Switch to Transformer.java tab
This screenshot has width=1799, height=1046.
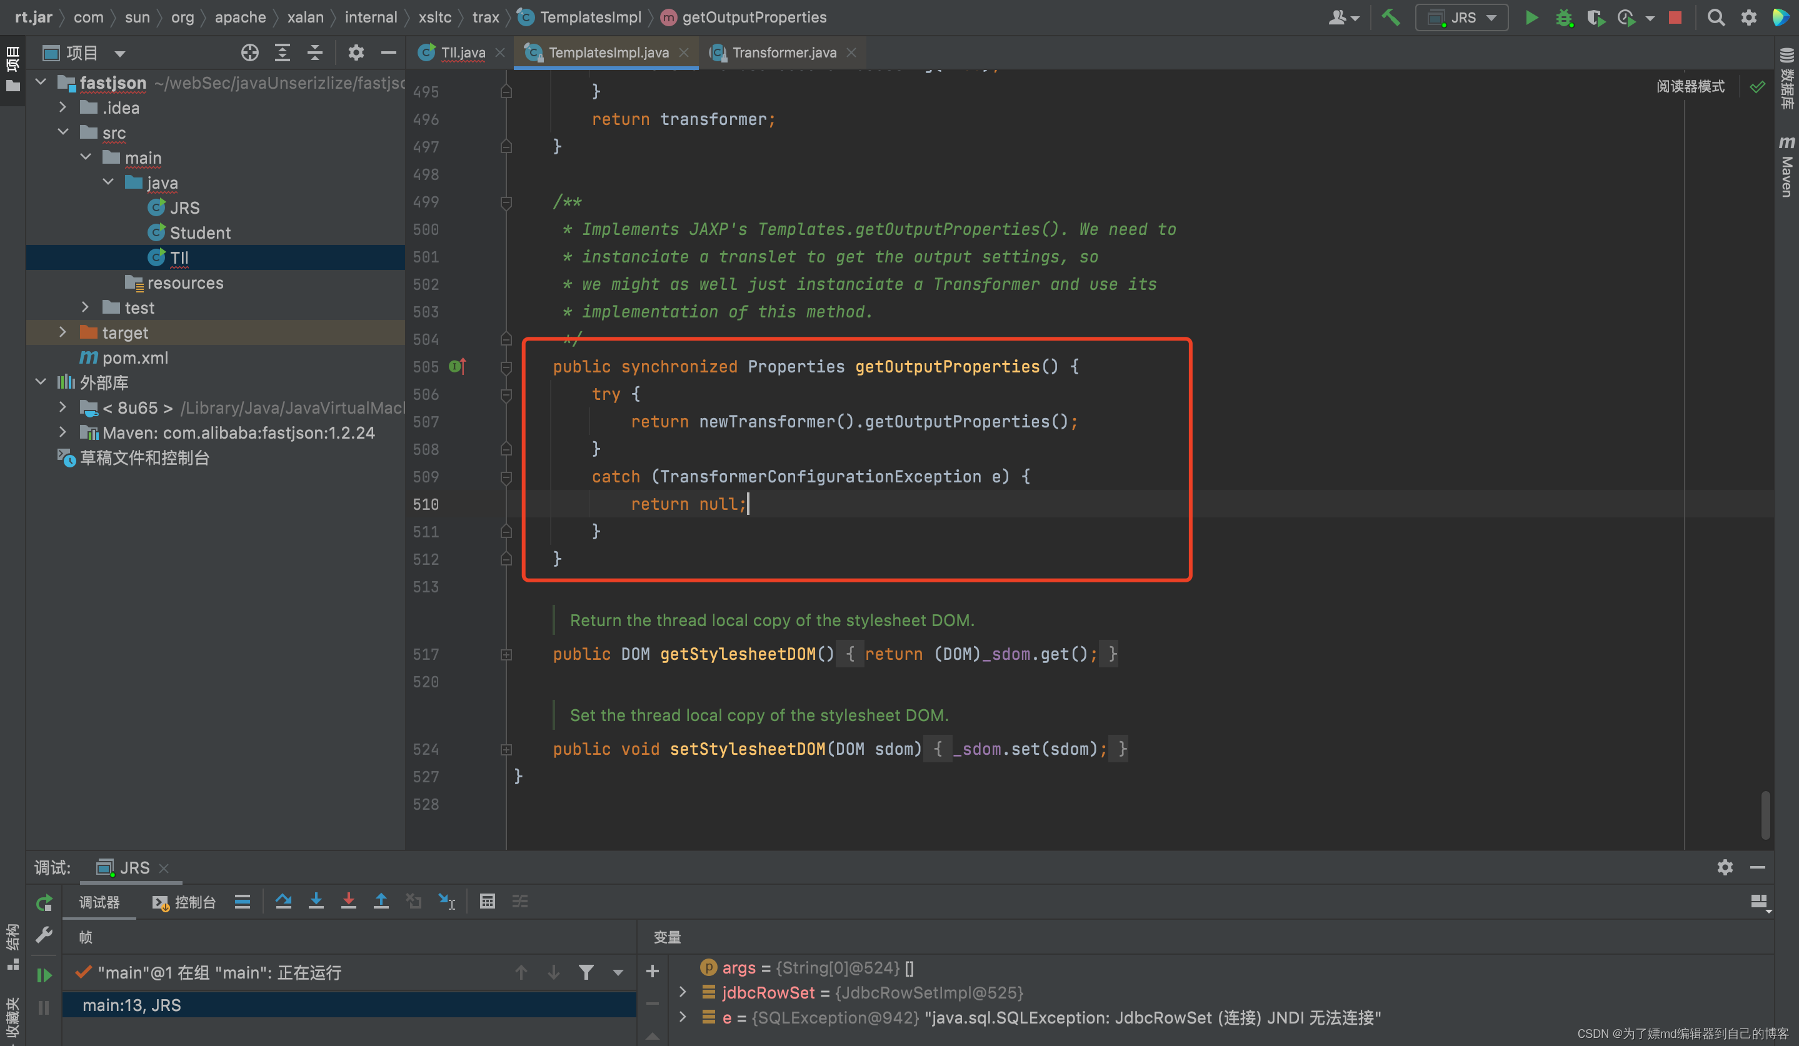[x=784, y=52]
